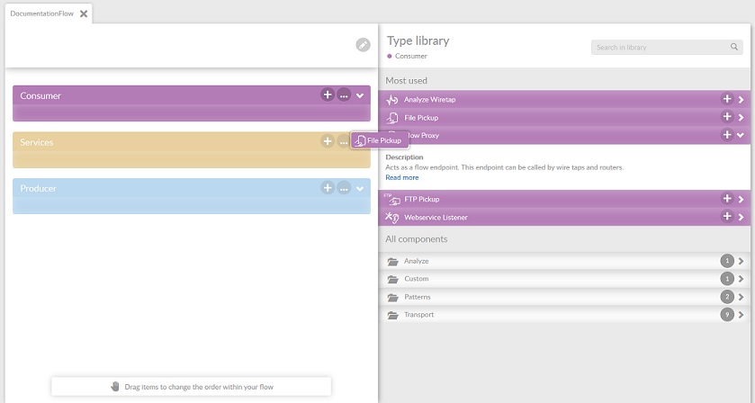755x403 pixels.
Task: Expand Webservice Listener details arrow
Action: tap(741, 217)
